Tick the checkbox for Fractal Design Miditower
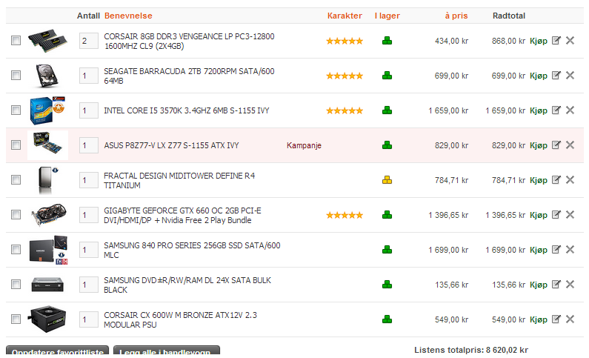The width and height of the screenshot is (589, 358). pyautogui.click(x=16, y=179)
